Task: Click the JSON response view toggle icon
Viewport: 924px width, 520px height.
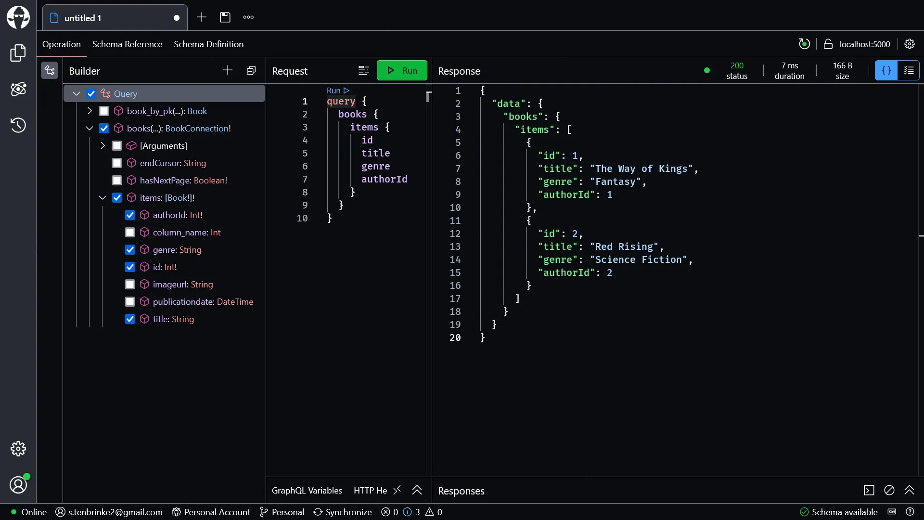Action: 886,70
